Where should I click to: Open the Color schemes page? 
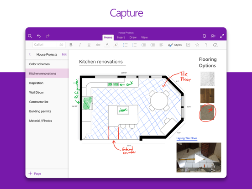[47, 64]
